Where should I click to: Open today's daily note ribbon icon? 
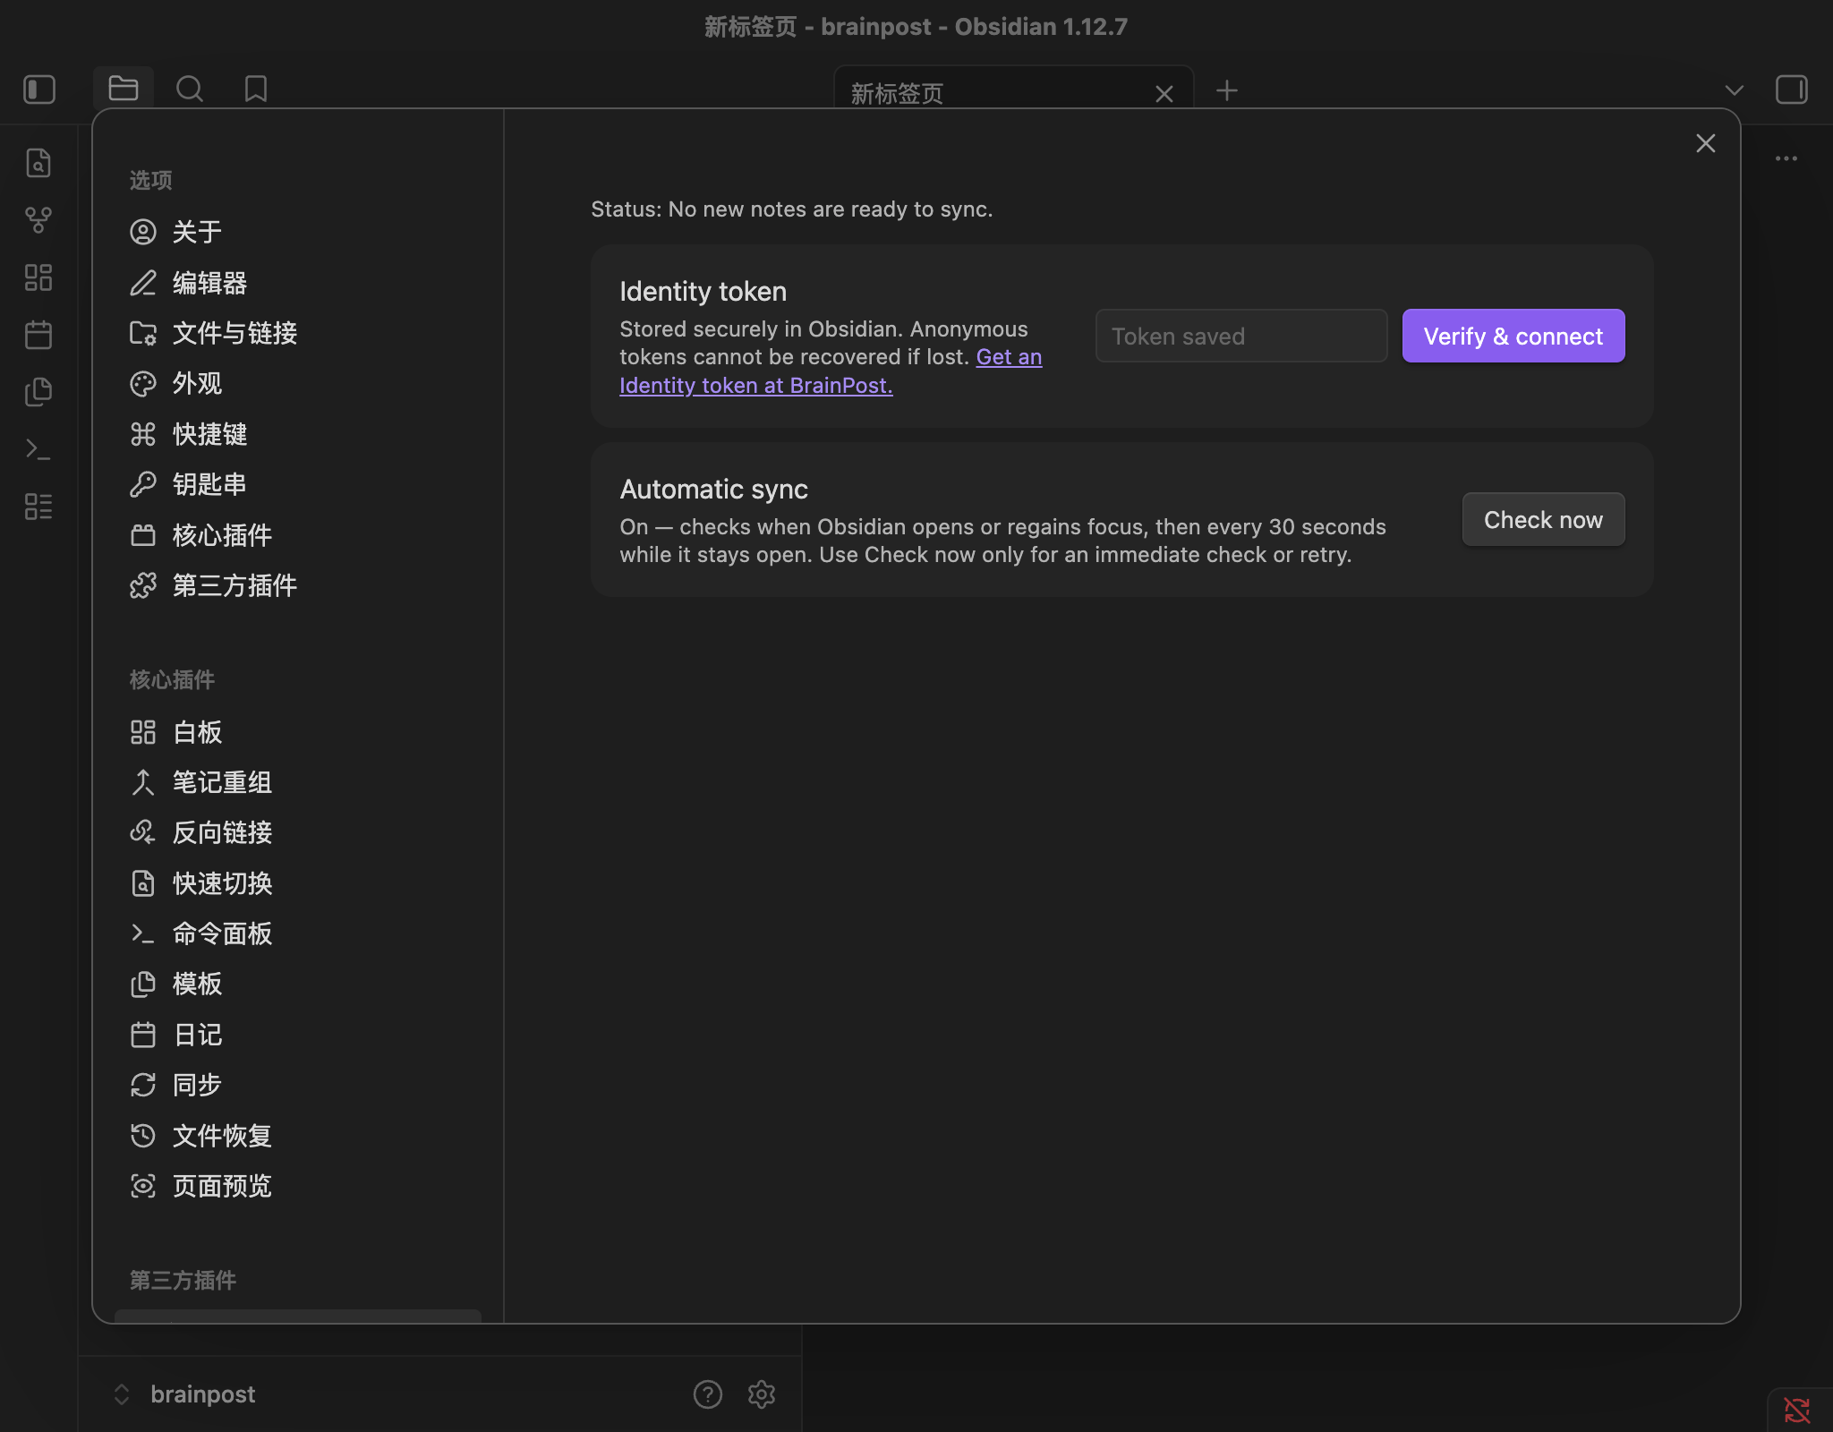coord(38,335)
